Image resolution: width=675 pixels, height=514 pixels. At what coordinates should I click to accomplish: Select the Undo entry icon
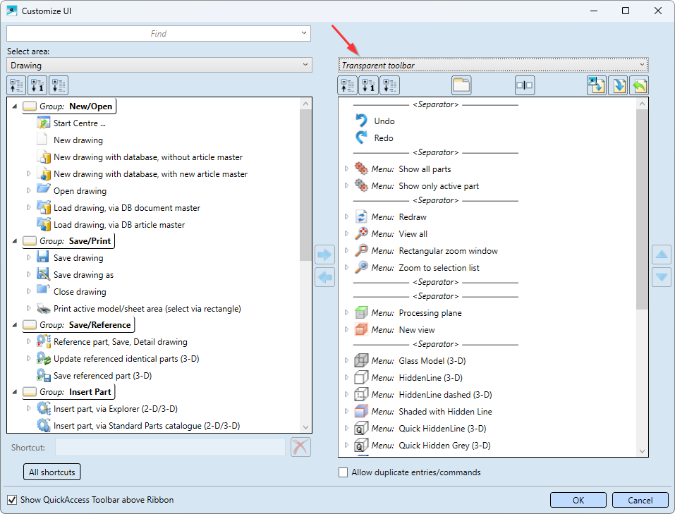coord(361,121)
